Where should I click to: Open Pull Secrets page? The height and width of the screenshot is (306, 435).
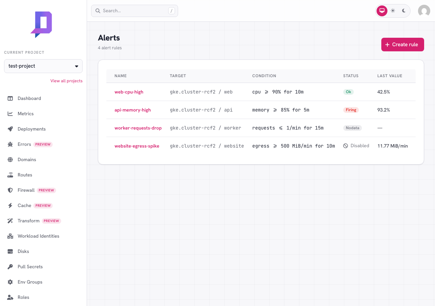(43, 267)
